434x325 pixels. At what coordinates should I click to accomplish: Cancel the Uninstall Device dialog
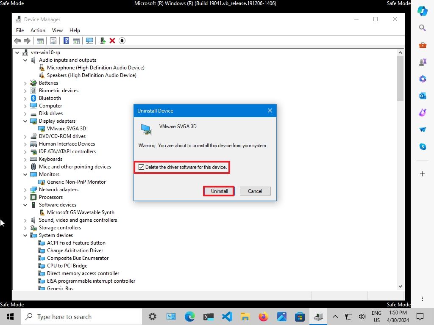(255, 191)
